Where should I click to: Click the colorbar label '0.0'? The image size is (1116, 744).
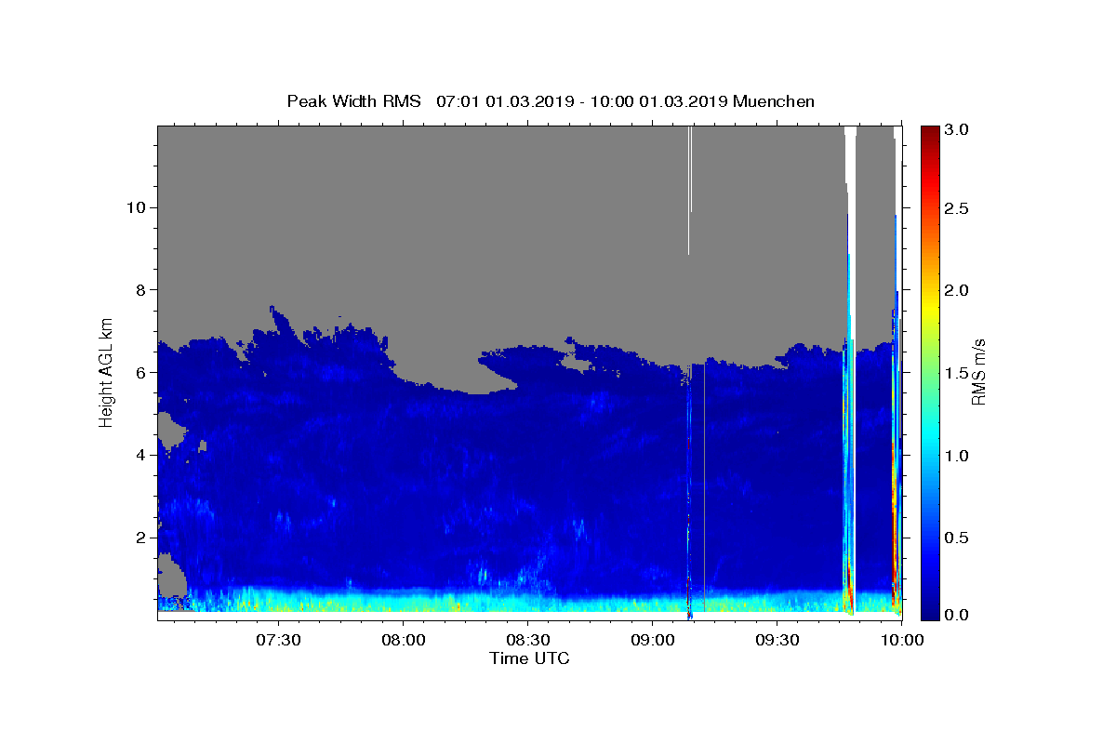957,615
